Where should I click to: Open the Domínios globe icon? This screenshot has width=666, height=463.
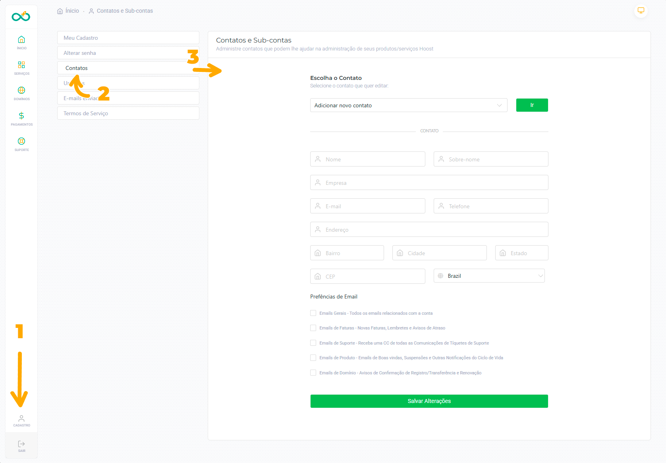coord(21,91)
